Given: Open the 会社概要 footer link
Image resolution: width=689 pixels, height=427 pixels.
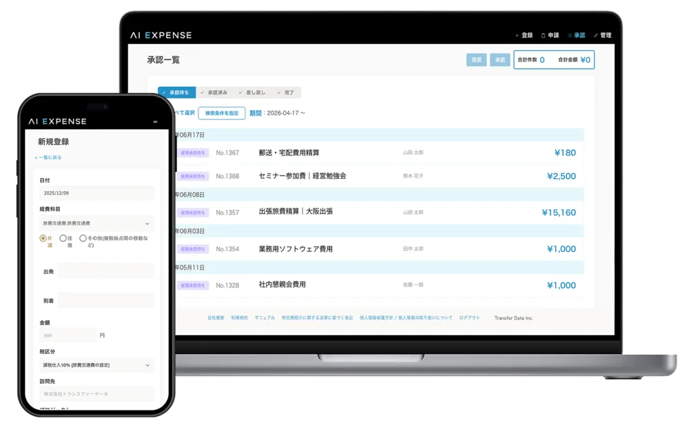Looking at the screenshot, I should (216, 318).
